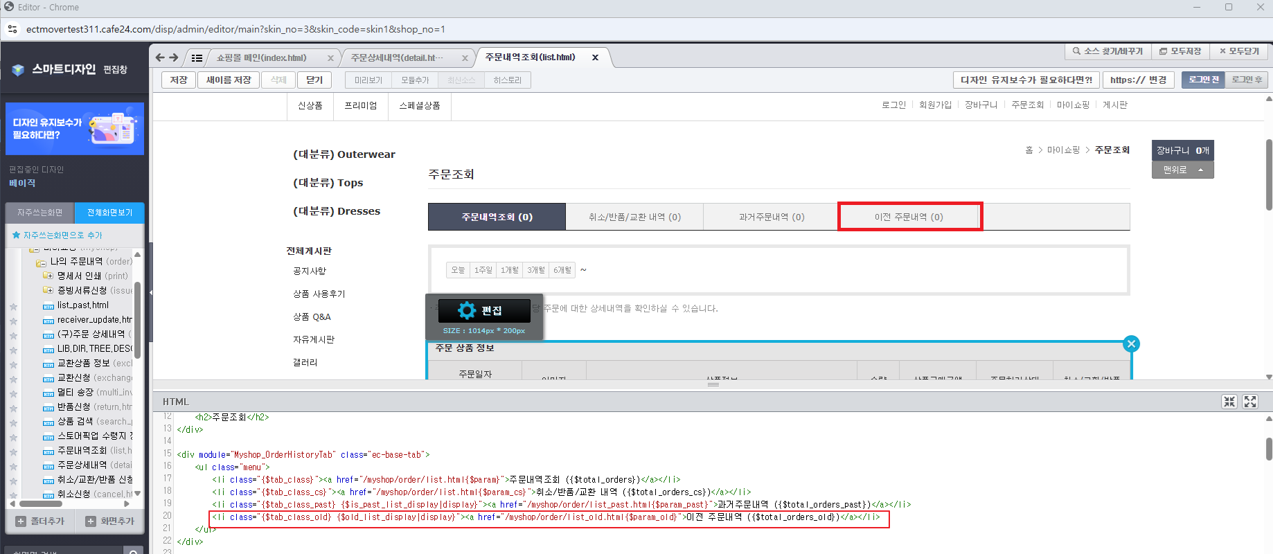Open the tab list icon

pos(197,58)
